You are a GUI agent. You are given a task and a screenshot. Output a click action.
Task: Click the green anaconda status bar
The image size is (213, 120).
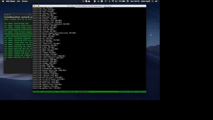pyautogui.click(x=90, y=92)
